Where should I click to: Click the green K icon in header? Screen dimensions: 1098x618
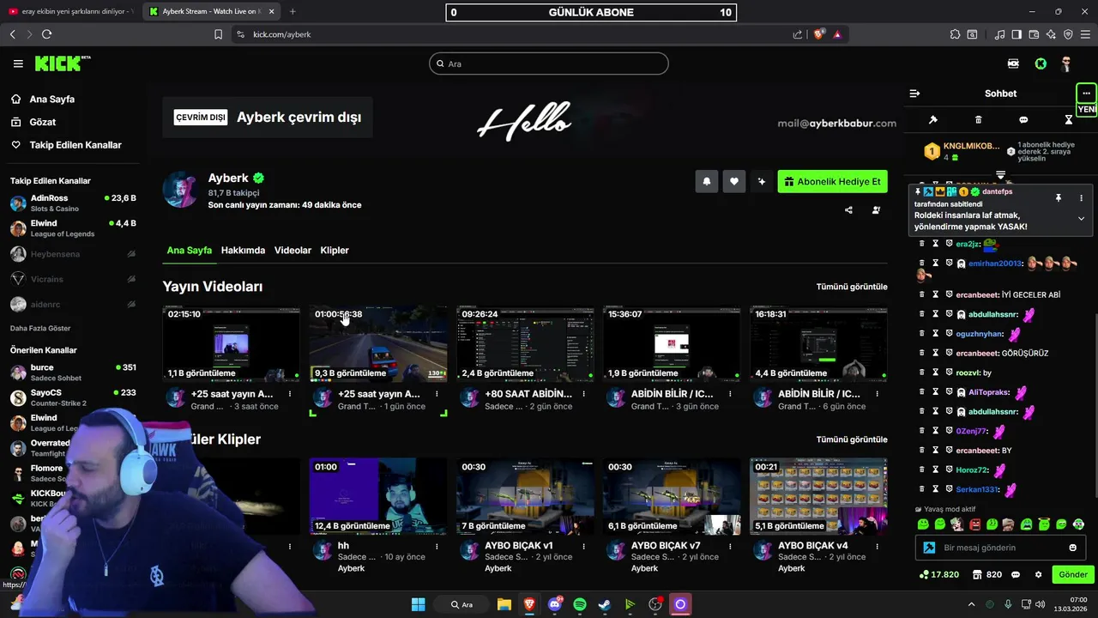[x=1041, y=64]
